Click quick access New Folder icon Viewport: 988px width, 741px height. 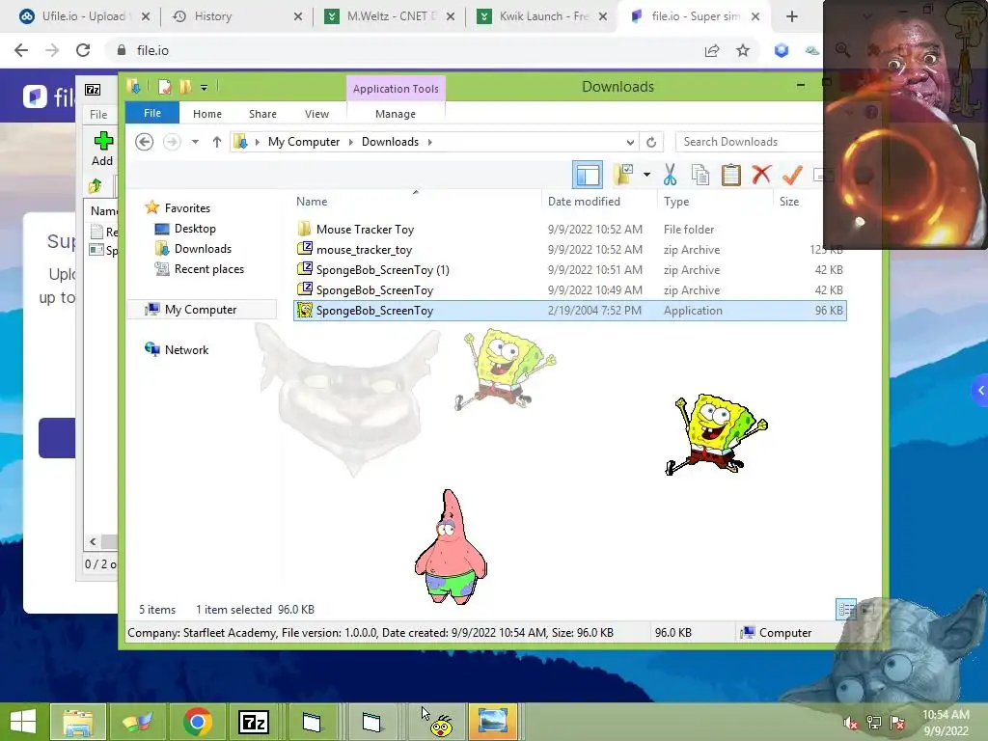185,87
